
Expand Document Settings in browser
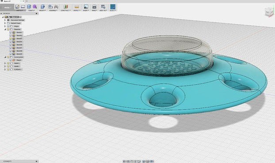coord(5,20)
